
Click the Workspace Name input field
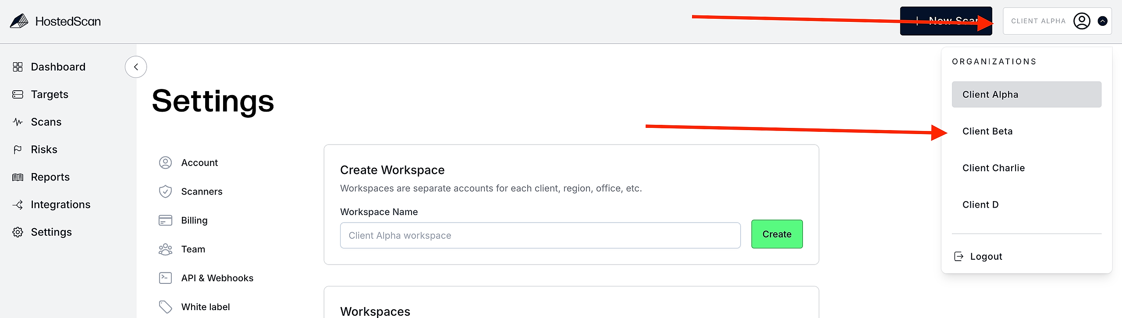click(x=540, y=236)
